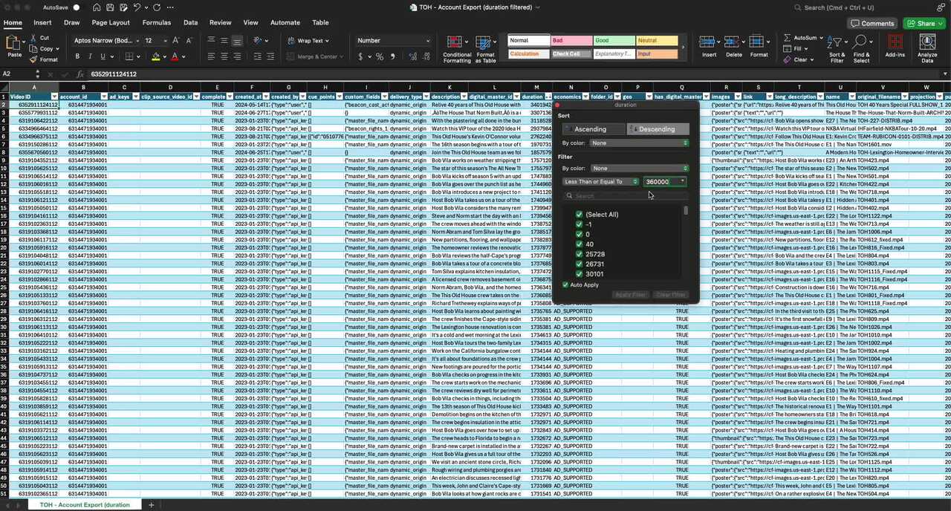The image size is (951, 511).
Task: Apply the Percent style
Action: [x=380, y=56]
